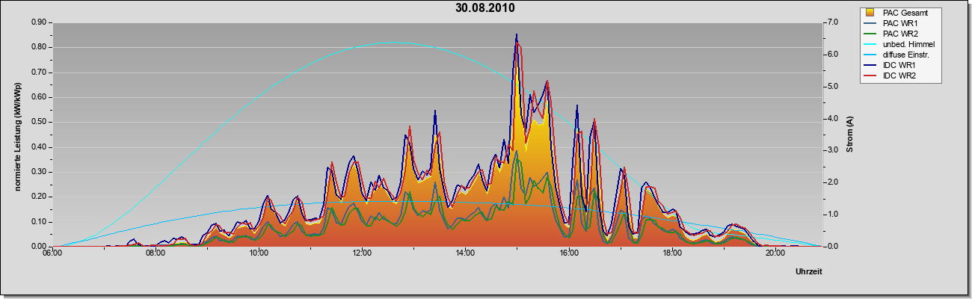Click the Uhrzeit axis title
972x299 pixels.
809,272
